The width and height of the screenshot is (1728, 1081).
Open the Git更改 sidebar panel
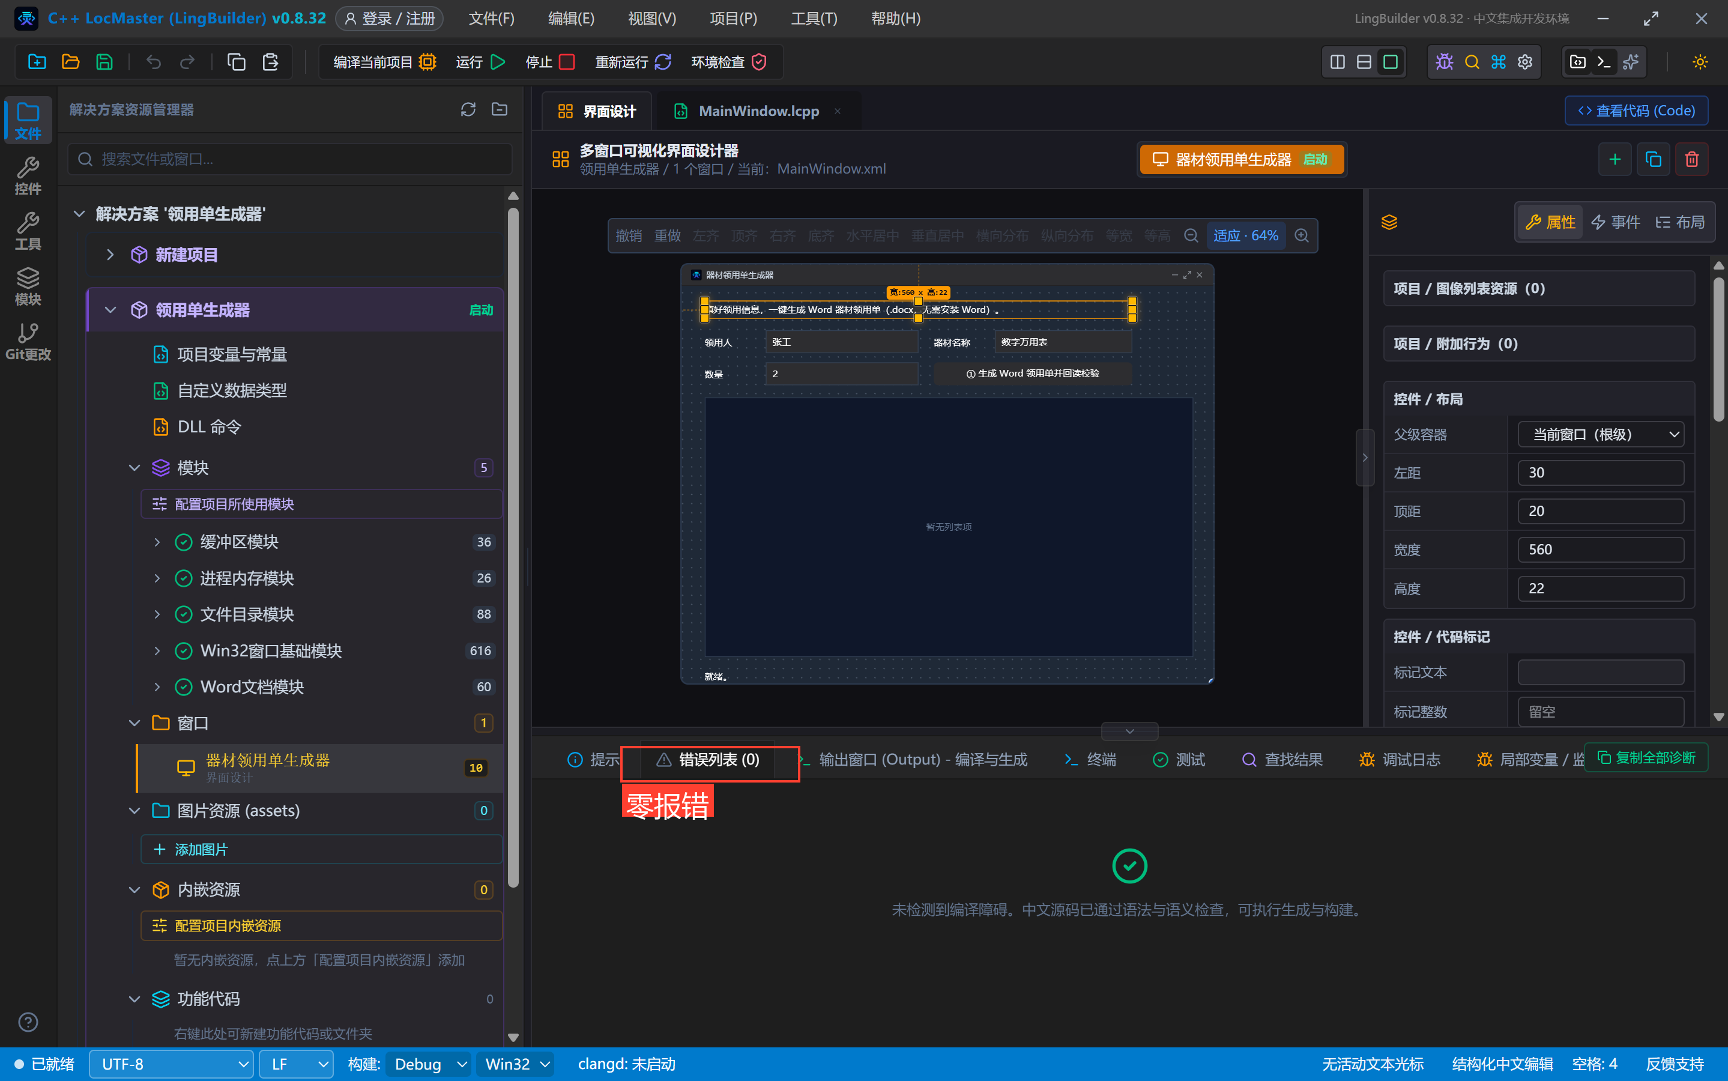coord(28,342)
